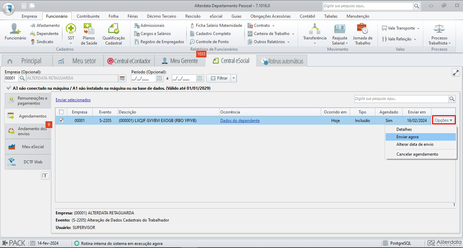Open Meu eSocial side section
Viewport: 463px width, 248px height.
click(x=28, y=147)
